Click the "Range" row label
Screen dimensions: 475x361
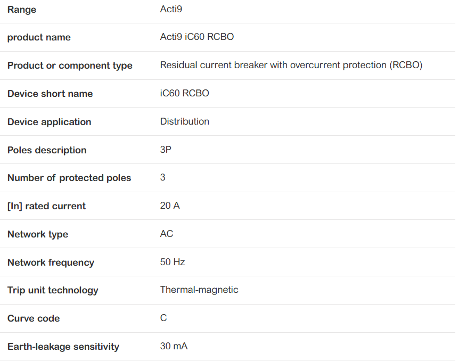[22, 10]
